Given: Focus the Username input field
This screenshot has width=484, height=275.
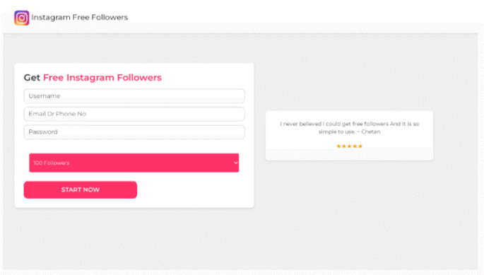Looking at the screenshot, I should [134, 95].
